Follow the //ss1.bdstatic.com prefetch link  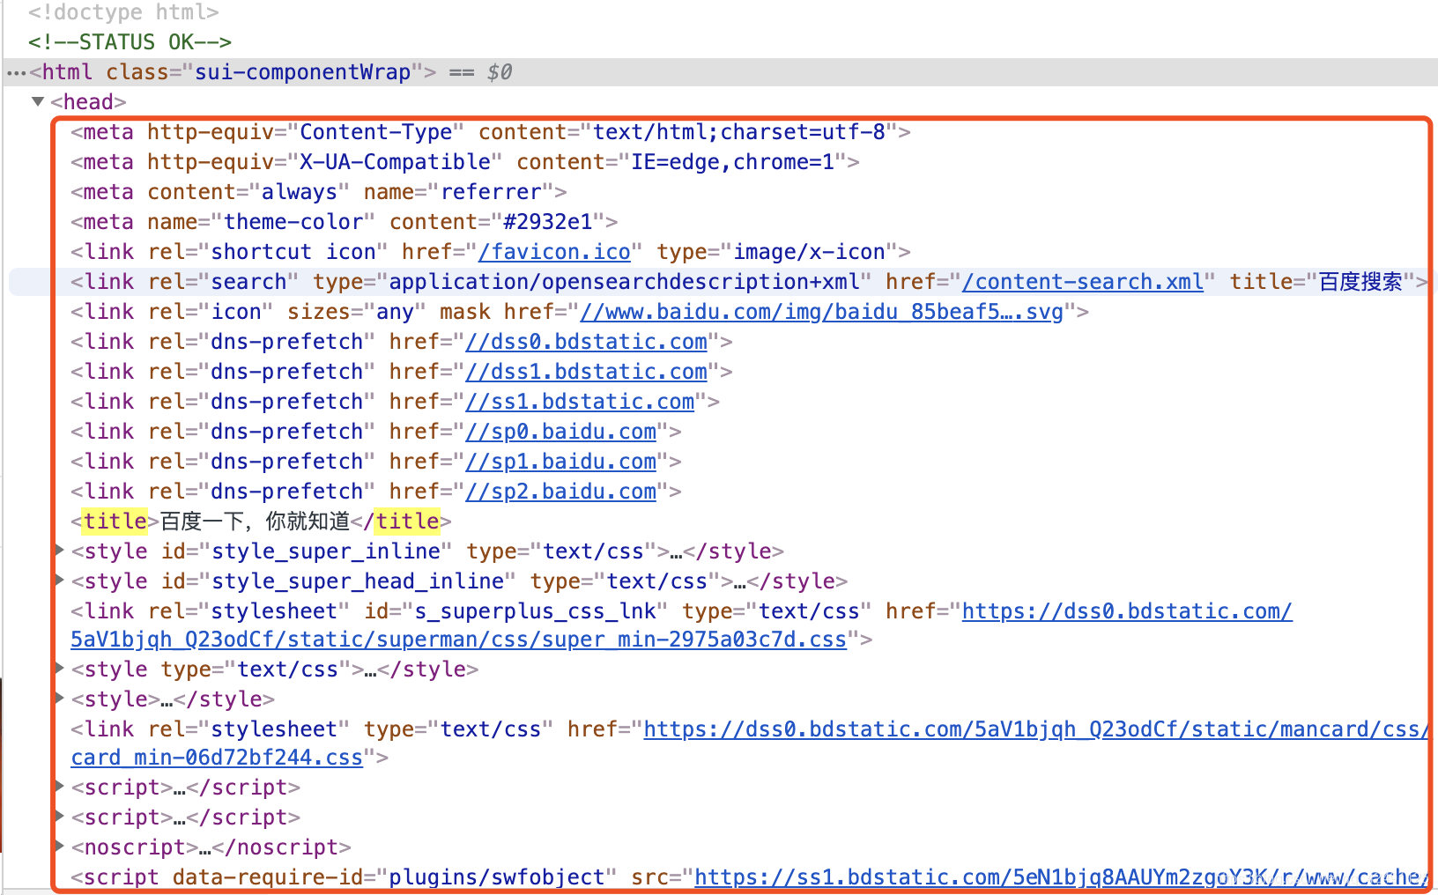pos(580,402)
